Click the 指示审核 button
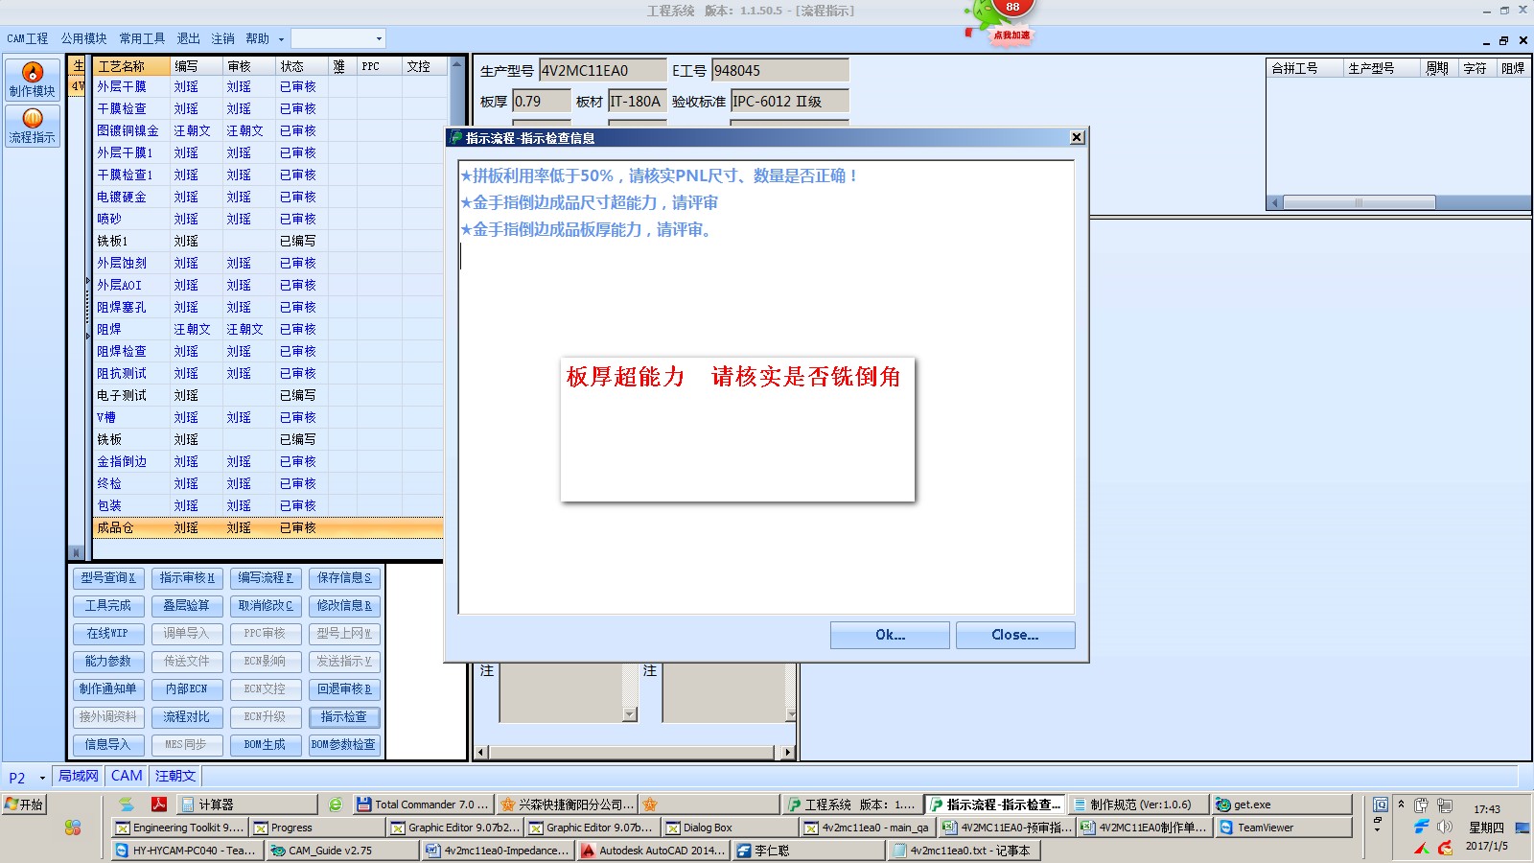 pos(187,578)
